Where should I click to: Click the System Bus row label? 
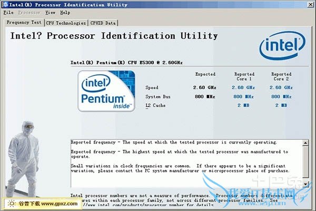point(158,97)
